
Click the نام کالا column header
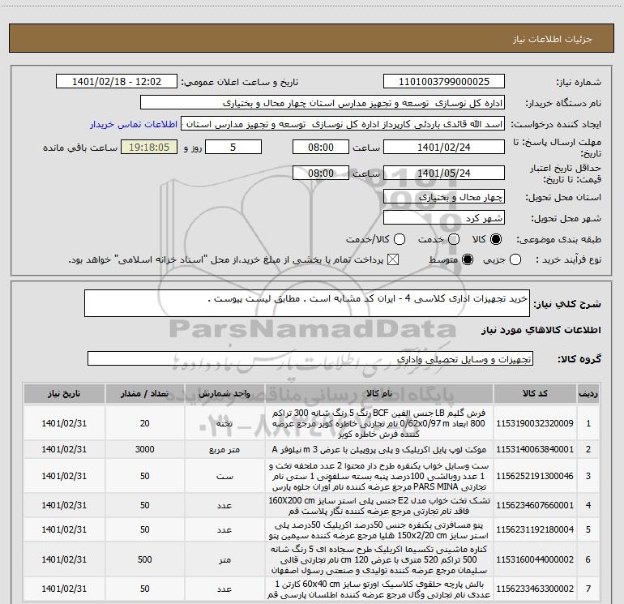379,394
